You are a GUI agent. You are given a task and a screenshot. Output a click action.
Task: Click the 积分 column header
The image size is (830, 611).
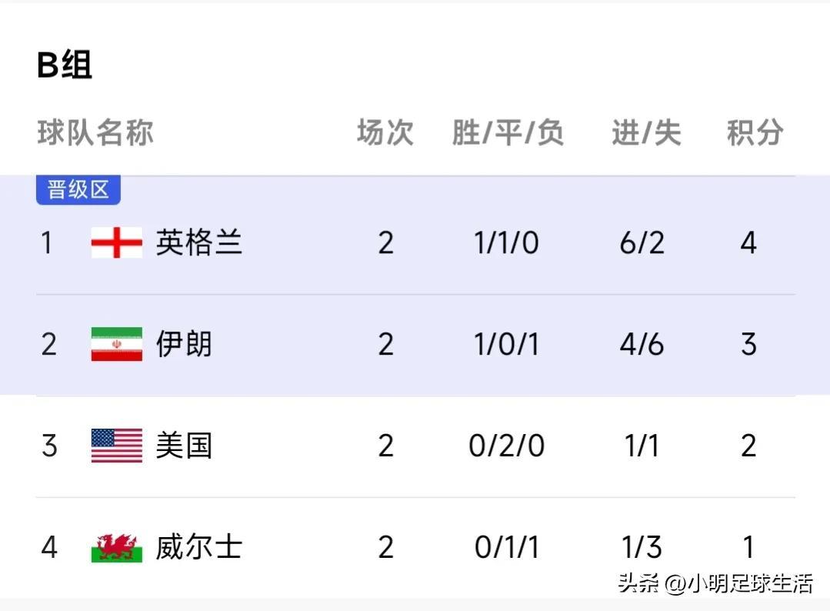755,132
